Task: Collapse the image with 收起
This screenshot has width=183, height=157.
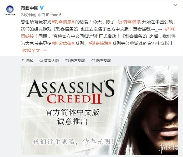Action: [27, 60]
